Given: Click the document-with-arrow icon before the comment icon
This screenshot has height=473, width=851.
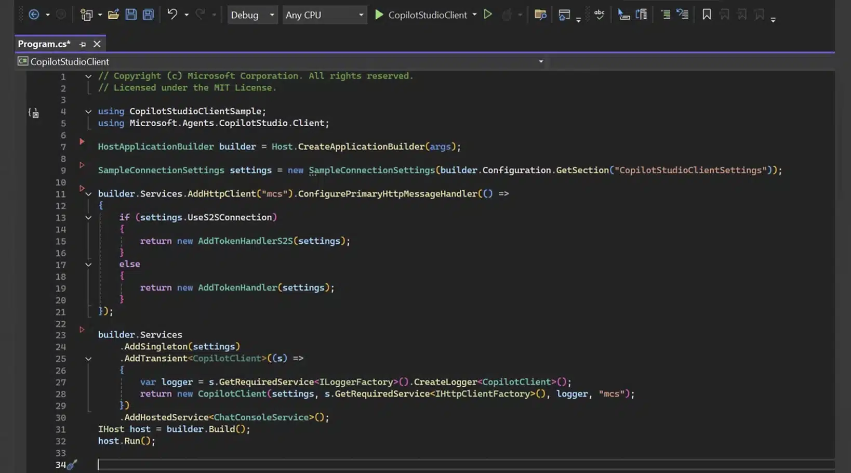Looking at the screenshot, I should (x=641, y=15).
